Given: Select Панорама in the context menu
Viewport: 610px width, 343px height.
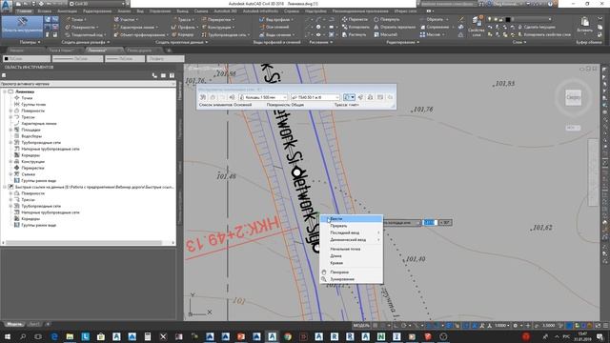Looking at the screenshot, I should pos(352,272).
